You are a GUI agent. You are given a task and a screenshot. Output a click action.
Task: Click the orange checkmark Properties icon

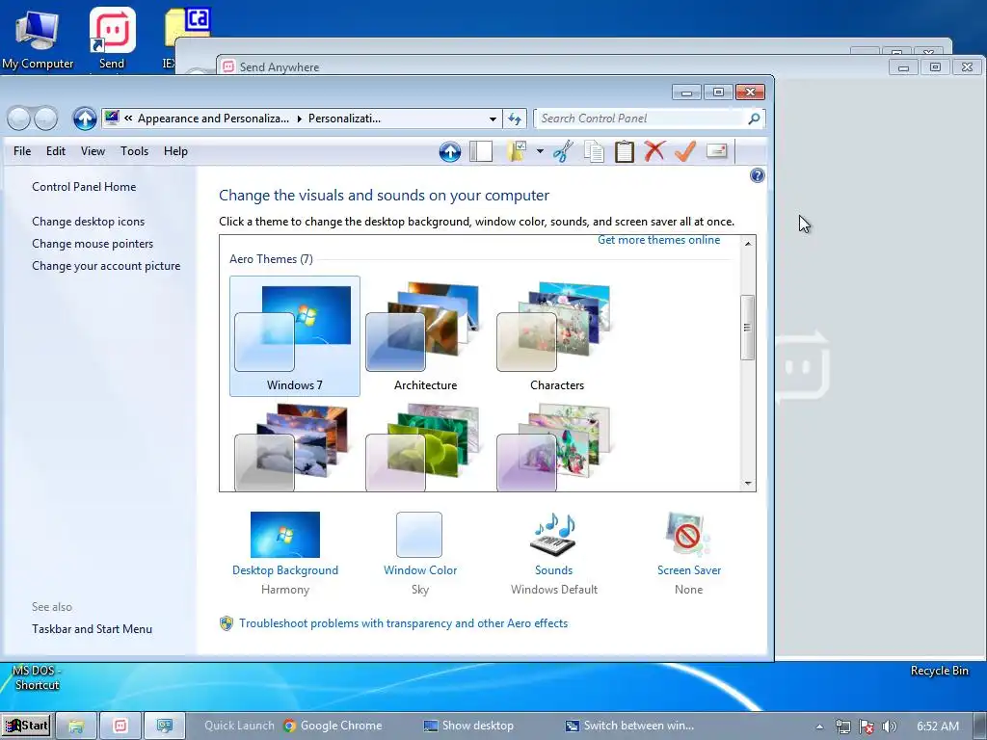[685, 151]
